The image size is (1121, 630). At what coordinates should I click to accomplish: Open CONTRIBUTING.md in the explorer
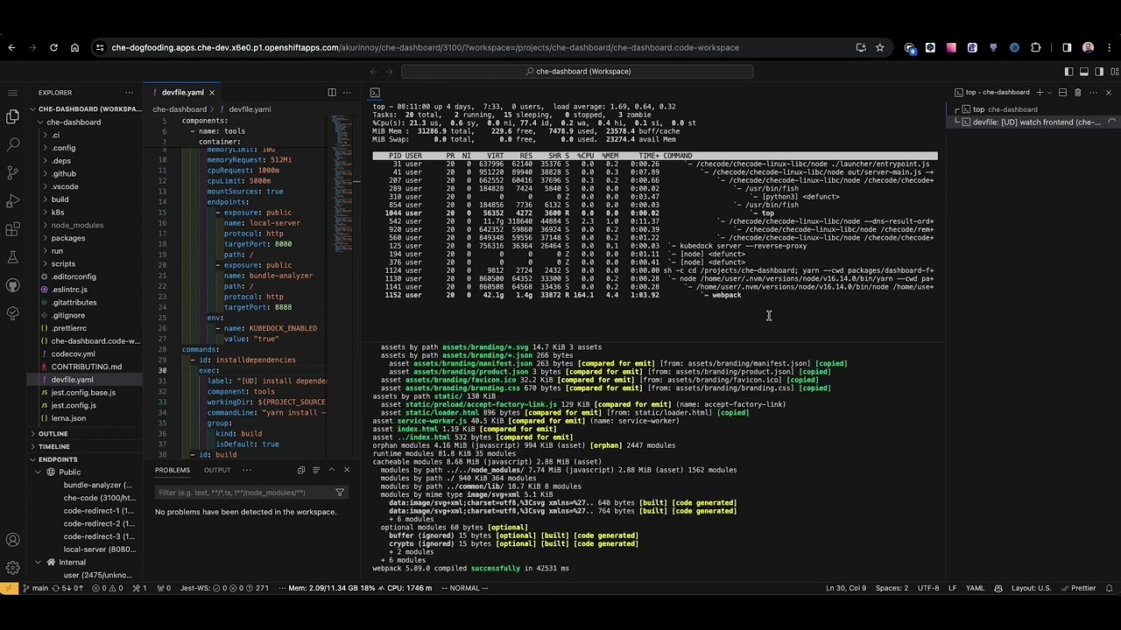coord(86,367)
